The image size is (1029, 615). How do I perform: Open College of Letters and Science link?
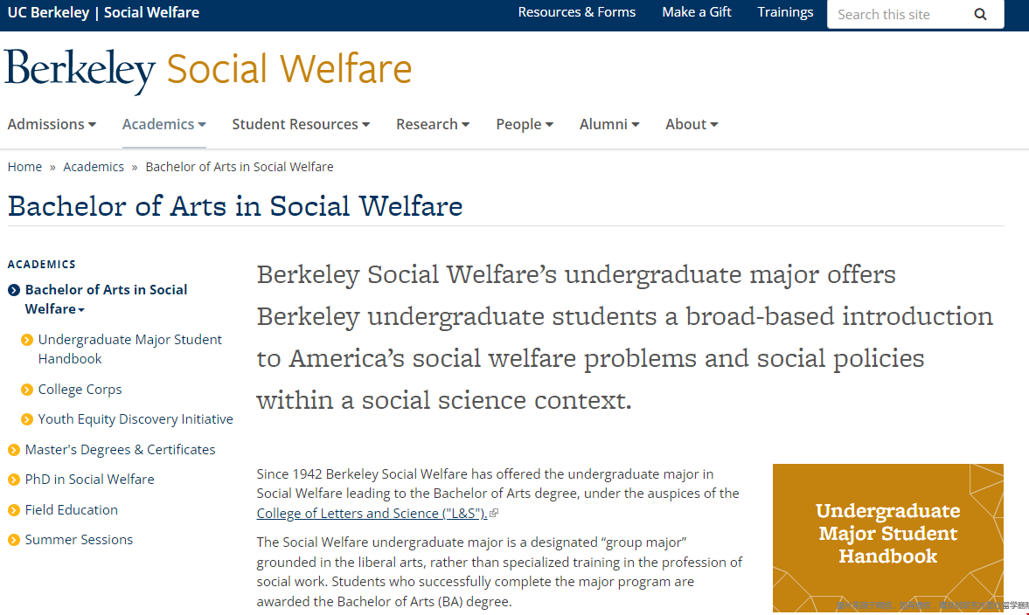tap(372, 514)
